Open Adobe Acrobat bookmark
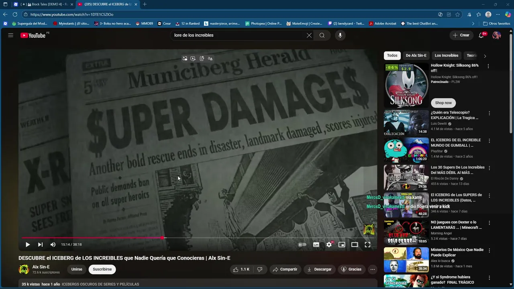 click(383, 24)
